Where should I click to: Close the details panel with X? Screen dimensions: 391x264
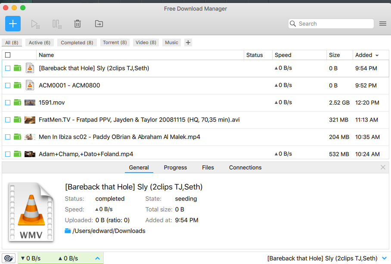tap(383, 167)
